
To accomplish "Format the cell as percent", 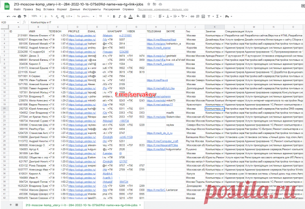I will [x=52, y=17].
